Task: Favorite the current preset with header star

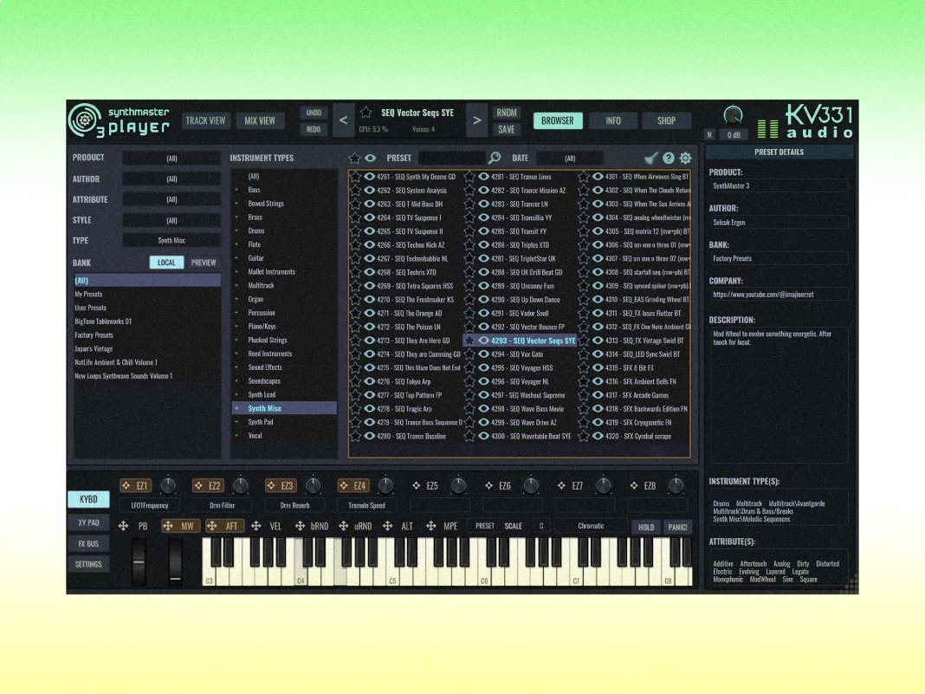Action: [366, 113]
